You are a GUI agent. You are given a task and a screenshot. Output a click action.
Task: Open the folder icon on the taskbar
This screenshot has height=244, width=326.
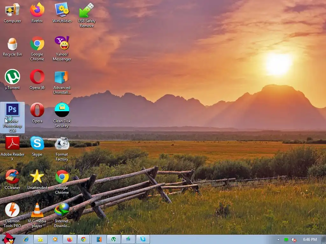tap(40, 240)
